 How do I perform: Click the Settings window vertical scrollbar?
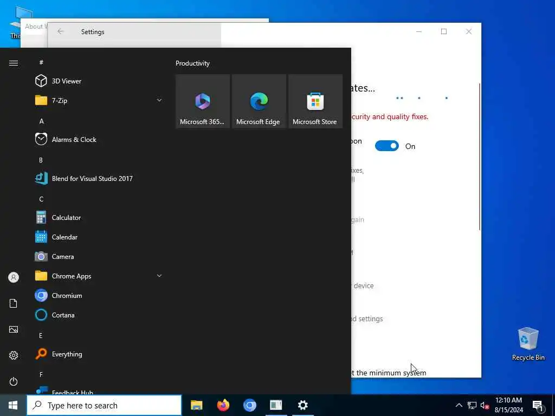[x=480, y=157]
